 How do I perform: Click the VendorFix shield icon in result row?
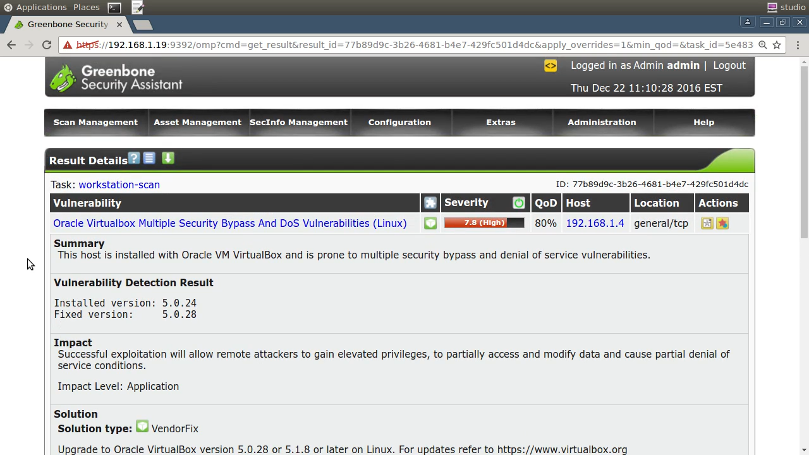[430, 223]
